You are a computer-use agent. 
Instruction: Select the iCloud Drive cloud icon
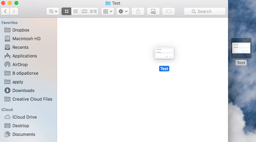(x=8, y=117)
